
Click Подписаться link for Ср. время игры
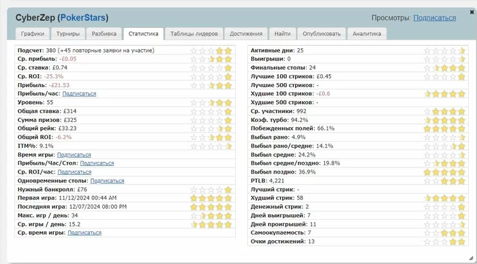tap(84, 233)
